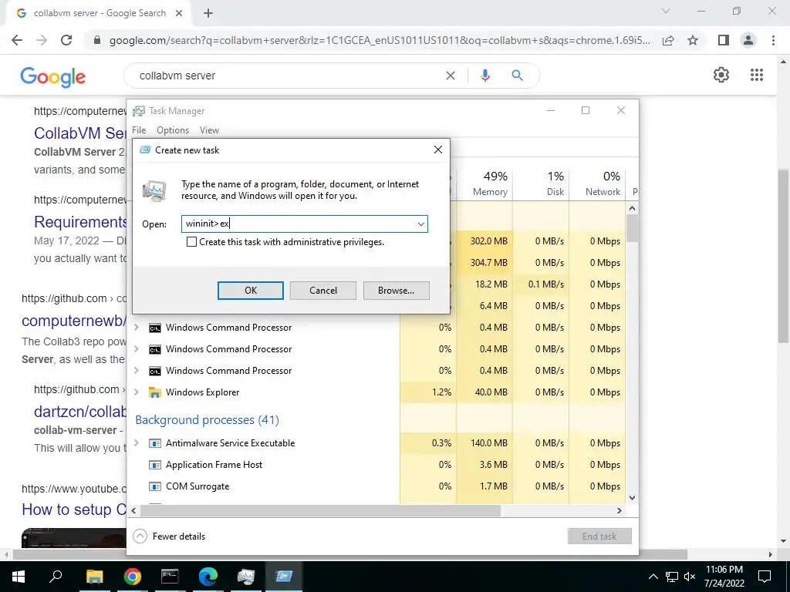Sort by the Disk column header
The width and height of the screenshot is (790, 592).
tap(541, 183)
